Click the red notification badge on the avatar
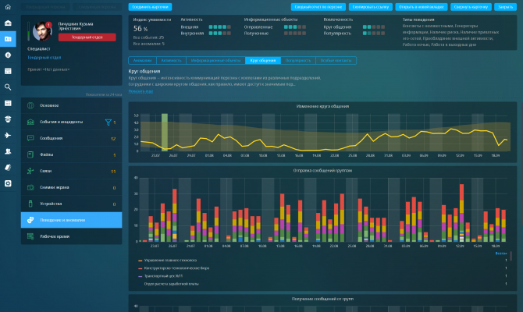Screen dimensions: 523x312 pyautogui.click(x=48, y=25)
